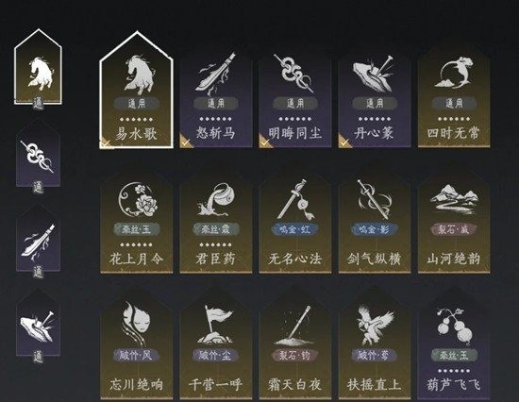Toggle the checkmark on 明晦同尘 card
Screen dimensions: 519x402
point(264,142)
